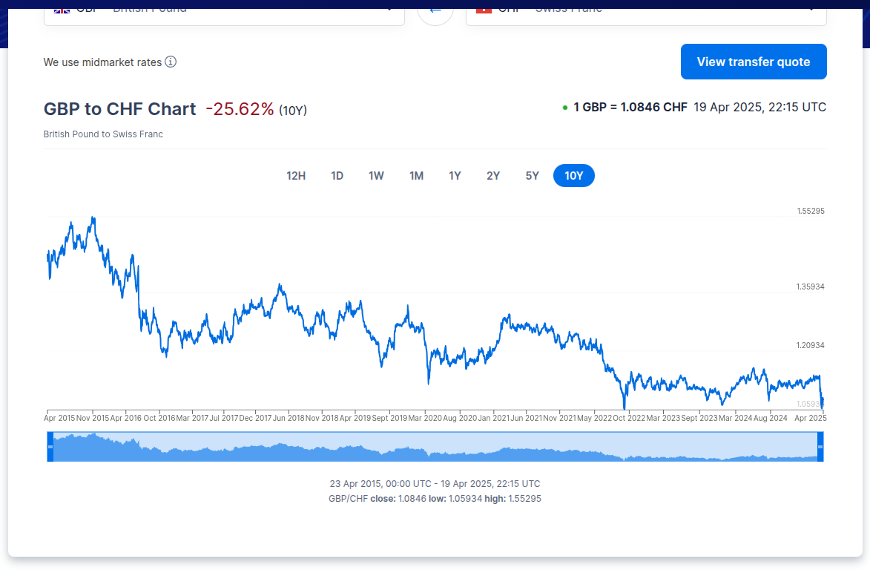Click the 1 GBP = 1.0846 CHF rate
The image size is (870, 576).
tap(630, 108)
